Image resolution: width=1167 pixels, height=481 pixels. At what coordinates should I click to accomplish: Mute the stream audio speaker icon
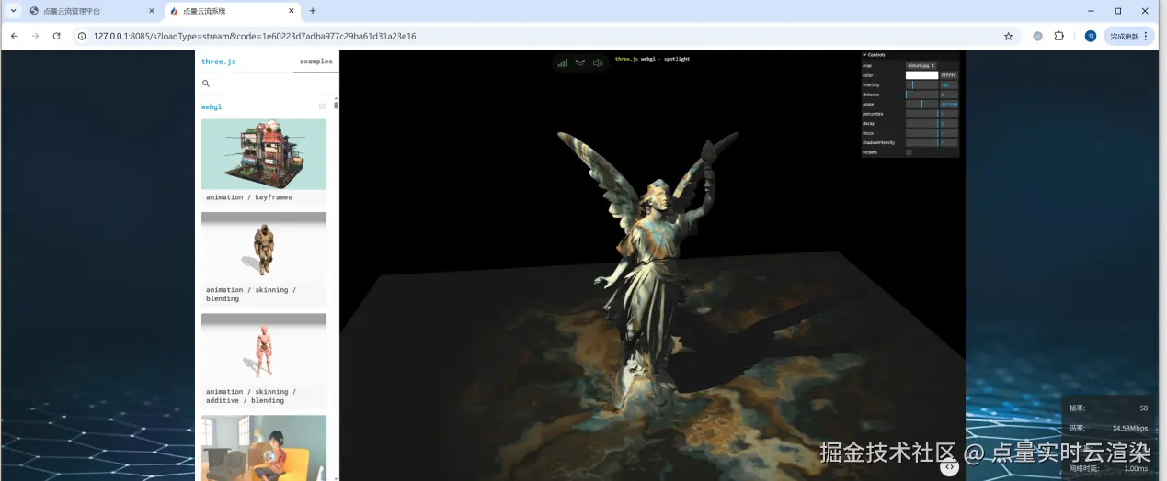[x=597, y=62]
